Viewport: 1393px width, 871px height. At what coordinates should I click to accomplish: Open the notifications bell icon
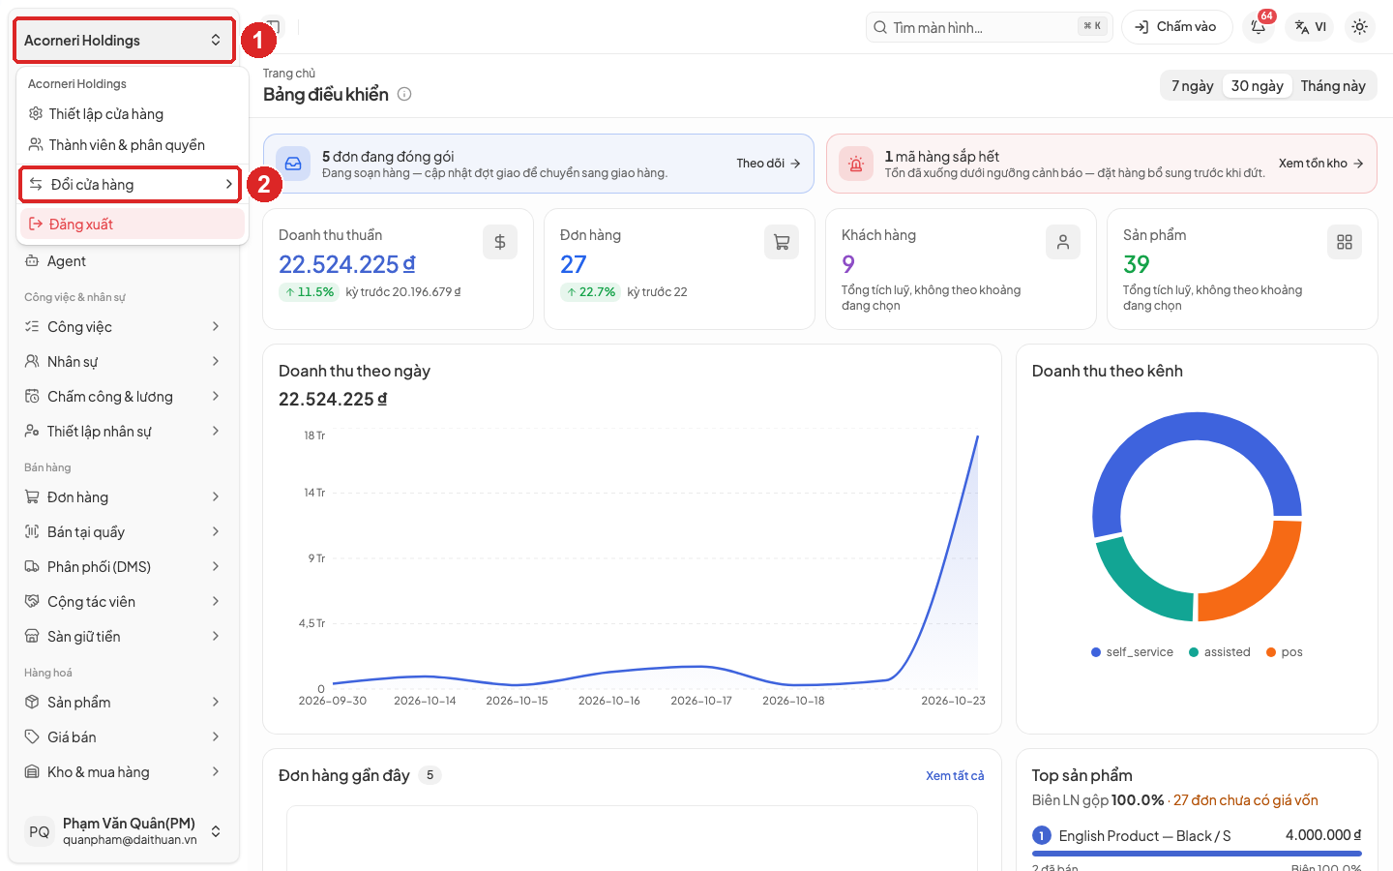pos(1259,27)
